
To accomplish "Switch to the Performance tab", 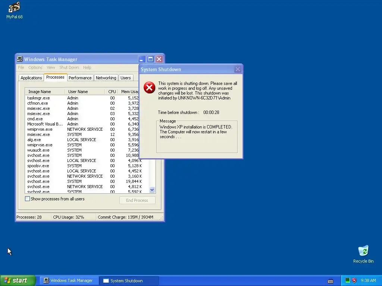I will 80,78.
